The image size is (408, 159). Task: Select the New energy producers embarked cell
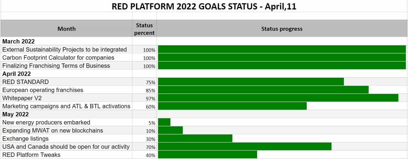coord(67,122)
